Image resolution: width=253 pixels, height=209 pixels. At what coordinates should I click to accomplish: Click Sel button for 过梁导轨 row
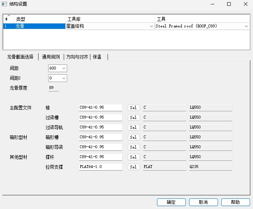tap(134, 127)
